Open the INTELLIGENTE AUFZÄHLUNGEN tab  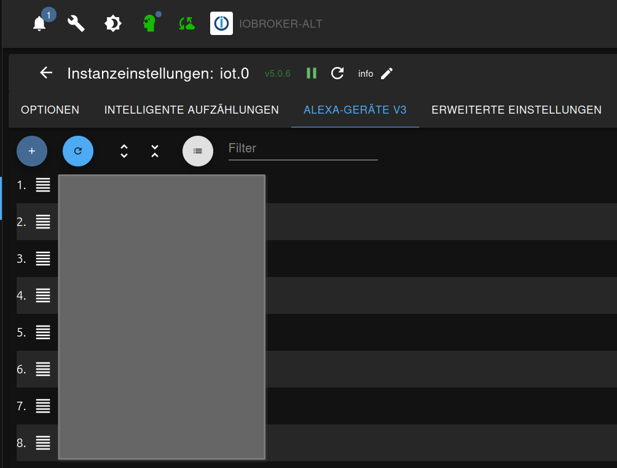(x=191, y=110)
